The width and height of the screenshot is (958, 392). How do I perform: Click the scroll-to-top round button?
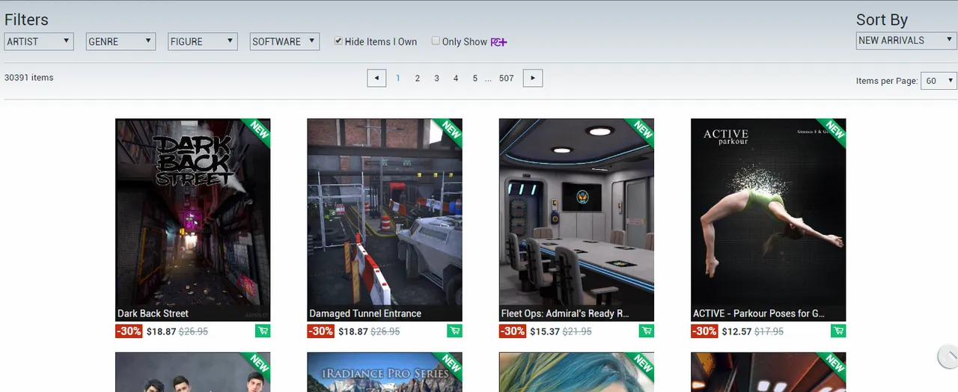point(948,356)
